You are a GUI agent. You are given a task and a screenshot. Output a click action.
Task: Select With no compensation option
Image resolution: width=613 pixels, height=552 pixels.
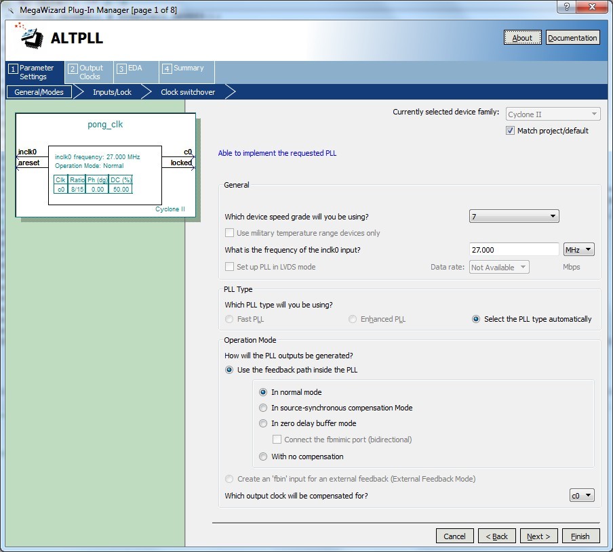(x=263, y=457)
